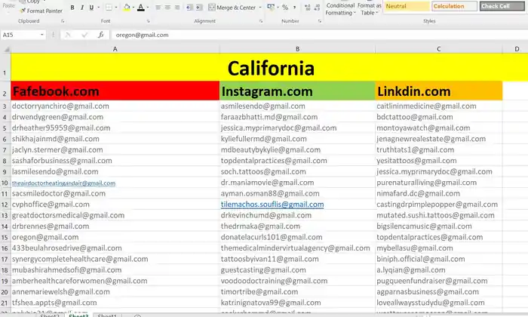Viewport: 528px width, 317px height.
Task: Select column A header
Action: click(115, 49)
